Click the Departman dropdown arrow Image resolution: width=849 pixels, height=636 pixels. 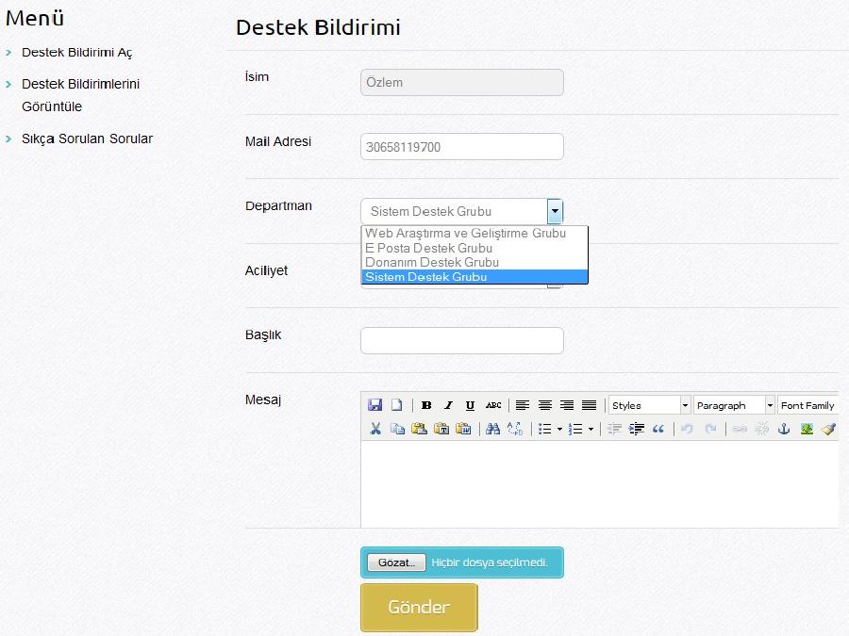(x=555, y=211)
